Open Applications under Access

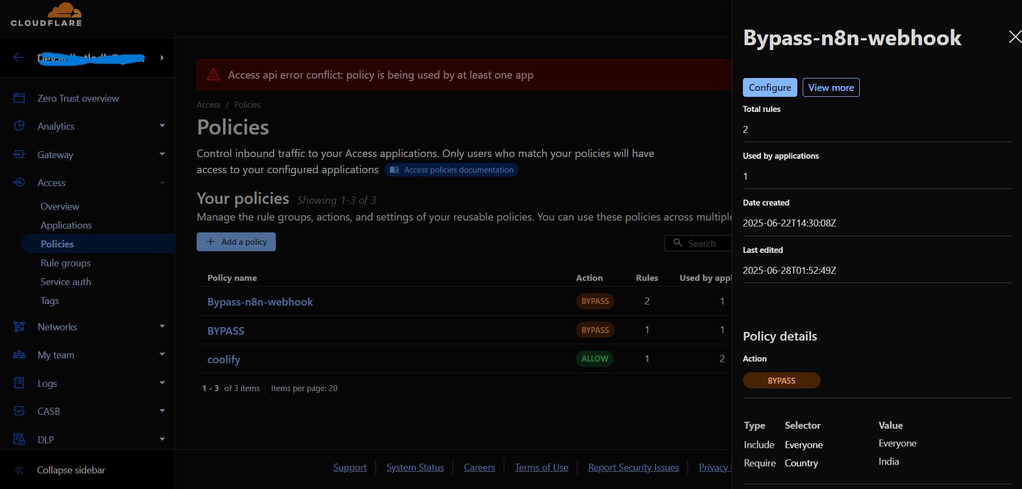pos(66,225)
